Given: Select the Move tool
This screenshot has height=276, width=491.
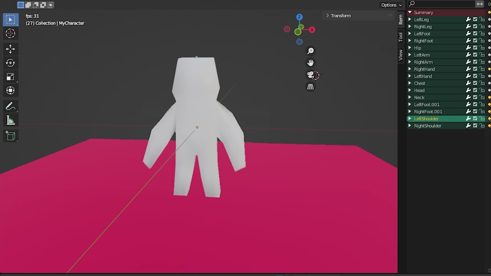Looking at the screenshot, I should coord(10,49).
